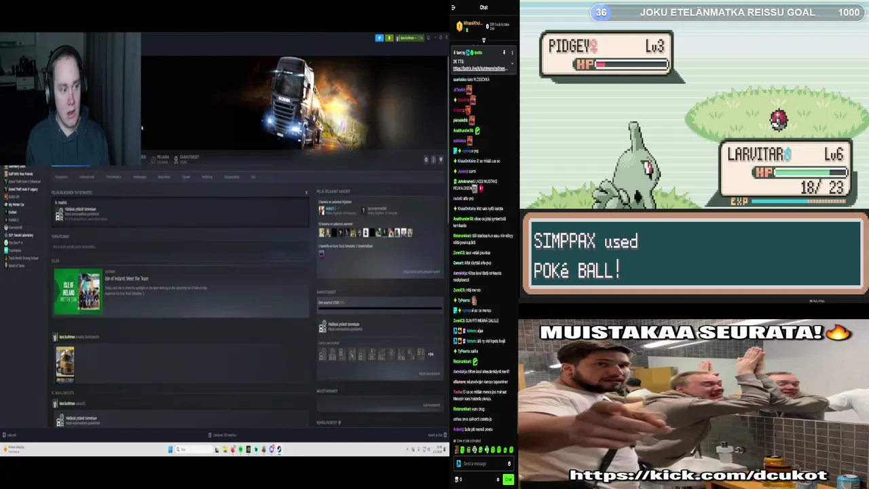Select The Sims 4 in the library list
Image resolution: width=869 pixels, height=489 pixels.
(x=14, y=242)
